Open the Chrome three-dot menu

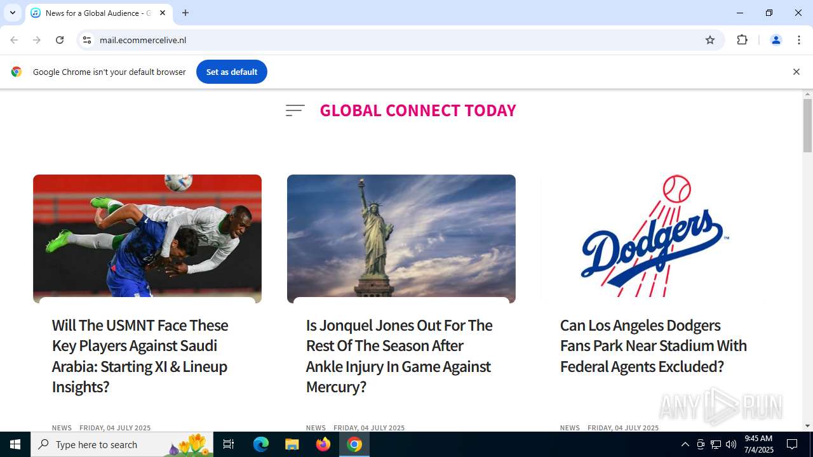[799, 40]
